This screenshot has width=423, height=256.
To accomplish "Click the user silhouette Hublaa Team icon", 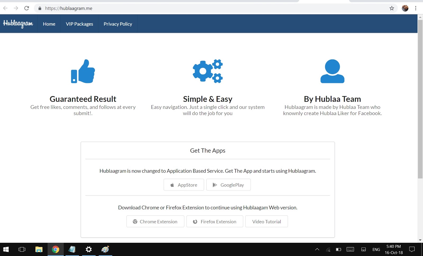I will tap(332, 71).
